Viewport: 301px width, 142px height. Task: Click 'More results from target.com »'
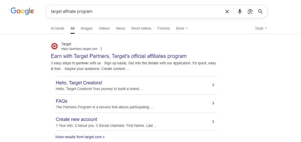(x=80, y=137)
